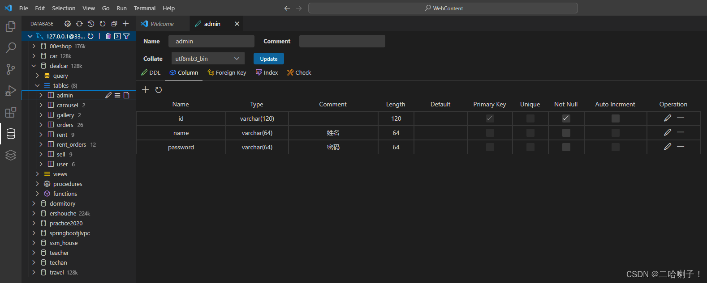Switch to the Foreign Key tab
Image resolution: width=707 pixels, height=283 pixels.
click(227, 72)
